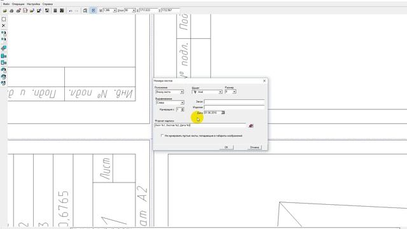Click the Нумерация с spinner arrows
The image size is (407, 229).
click(x=183, y=109)
